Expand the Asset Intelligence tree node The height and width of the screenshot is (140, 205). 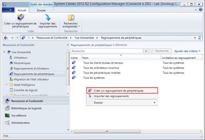coord(6,84)
